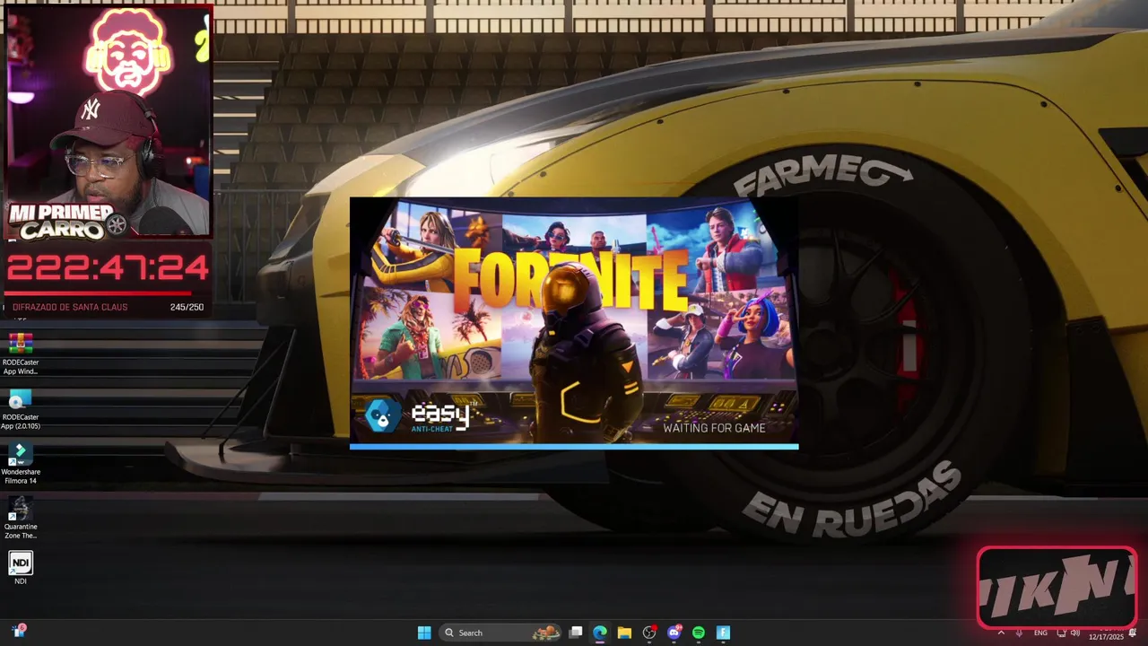
Task: Open Discord from the taskbar
Action: (x=674, y=633)
